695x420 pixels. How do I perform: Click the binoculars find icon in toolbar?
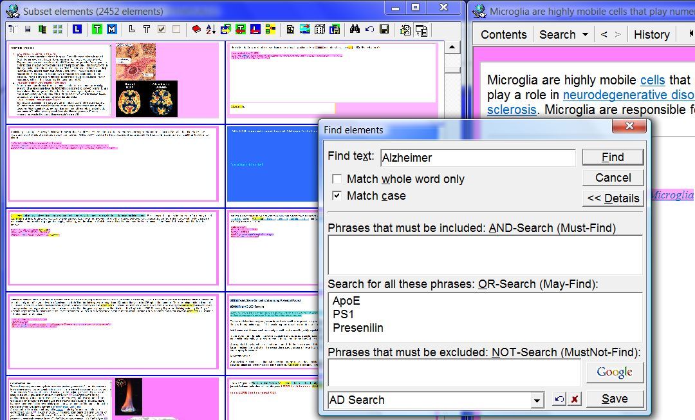(x=355, y=30)
